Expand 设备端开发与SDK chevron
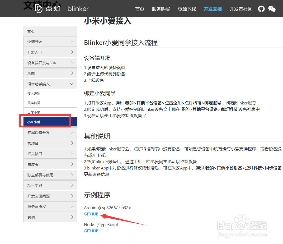 (x=72, y=63)
